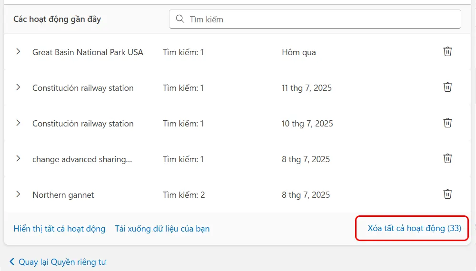This screenshot has height=271, width=476.
Task: Select the Northern gannet activity title
Action: point(63,195)
